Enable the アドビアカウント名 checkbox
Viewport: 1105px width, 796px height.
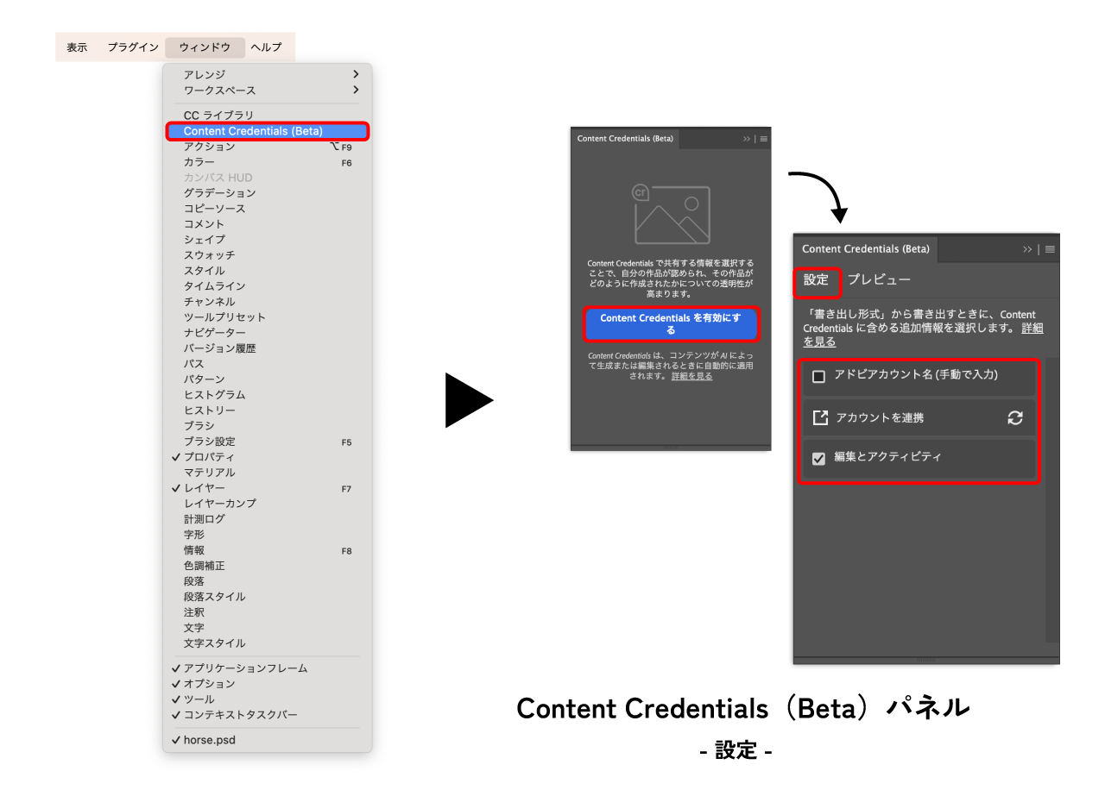pyautogui.click(x=819, y=376)
